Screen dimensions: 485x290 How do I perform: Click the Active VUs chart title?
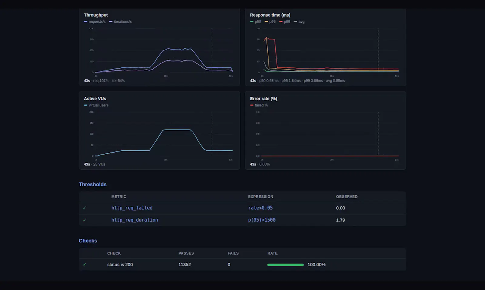pyautogui.click(x=95, y=99)
